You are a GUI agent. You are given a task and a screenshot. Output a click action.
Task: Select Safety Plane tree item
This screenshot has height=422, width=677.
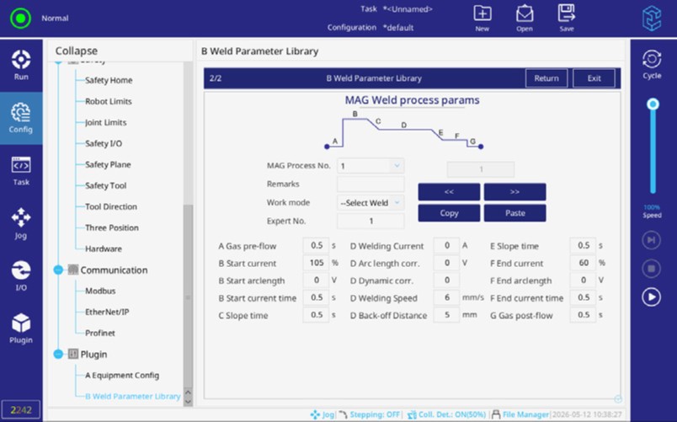tap(108, 164)
